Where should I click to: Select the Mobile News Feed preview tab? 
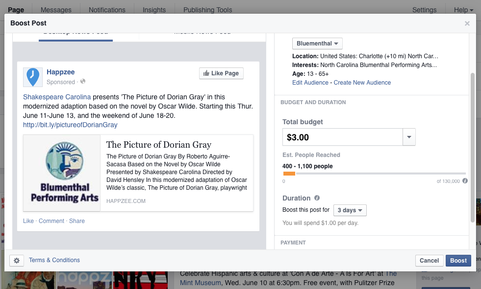[202, 33]
